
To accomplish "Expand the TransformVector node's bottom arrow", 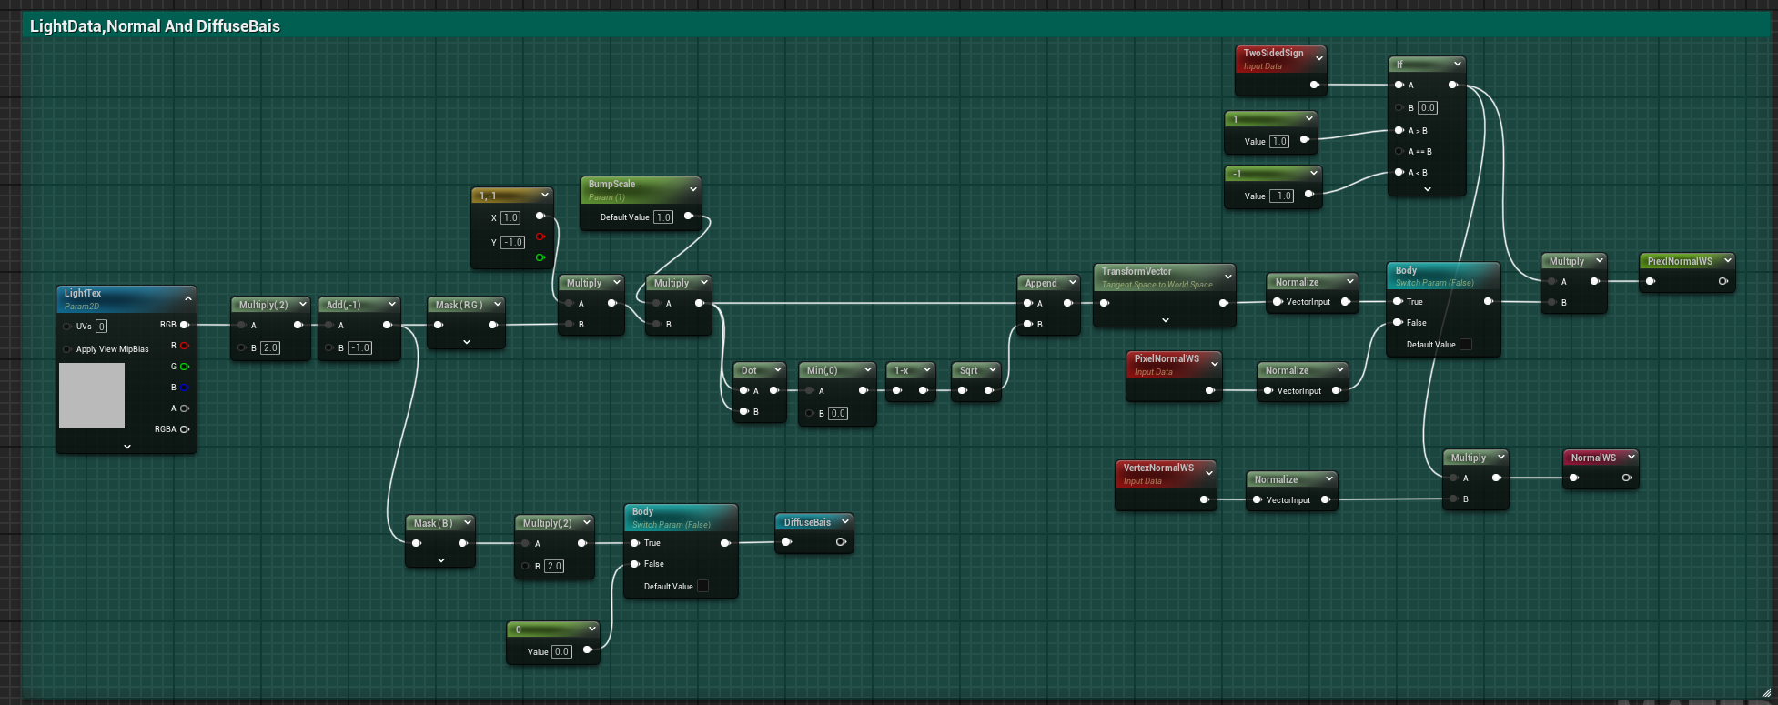I will pos(1166,320).
